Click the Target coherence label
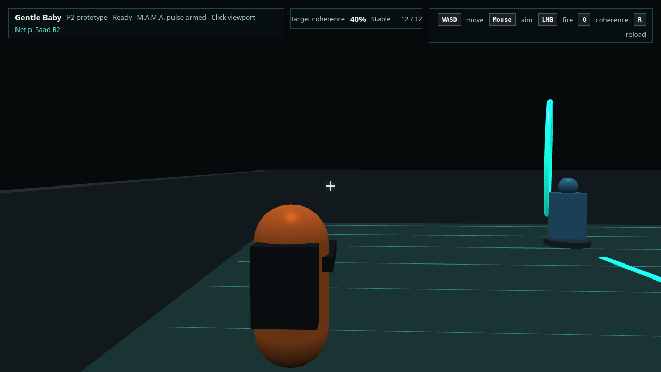The height and width of the screenshot is (372, 661). coord(318,19)
